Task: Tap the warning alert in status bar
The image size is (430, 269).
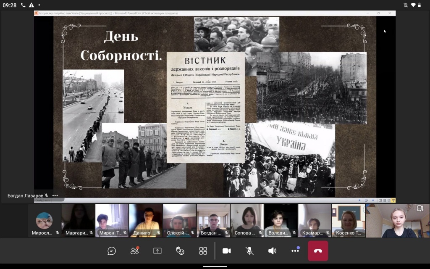Action: click(x=31, y=5)
